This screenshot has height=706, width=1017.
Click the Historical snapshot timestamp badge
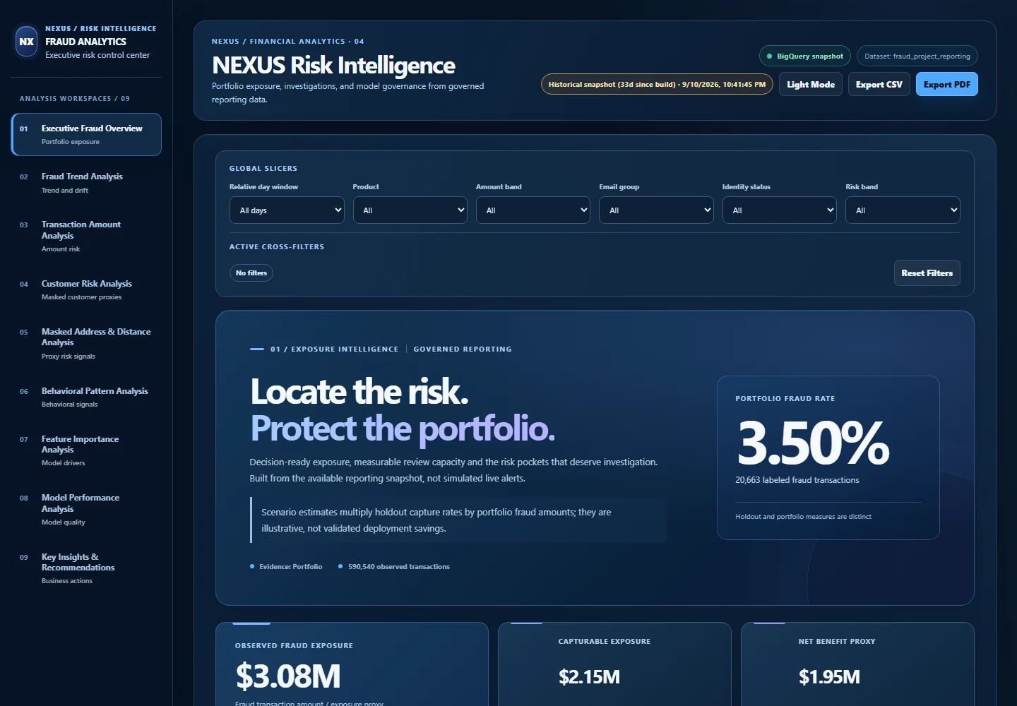click(657, 84)
